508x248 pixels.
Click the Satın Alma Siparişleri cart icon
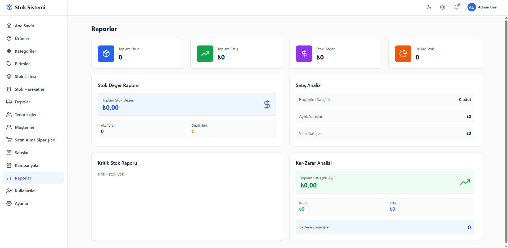pos(9,140)
